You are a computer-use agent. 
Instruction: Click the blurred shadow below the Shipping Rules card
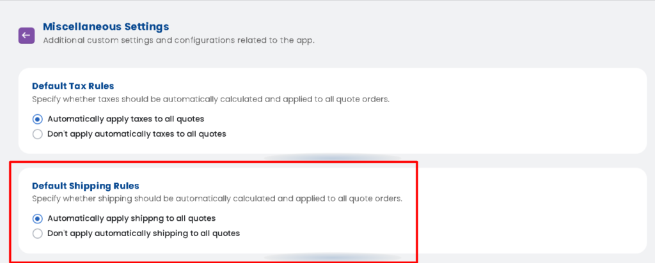pos(333,257)
